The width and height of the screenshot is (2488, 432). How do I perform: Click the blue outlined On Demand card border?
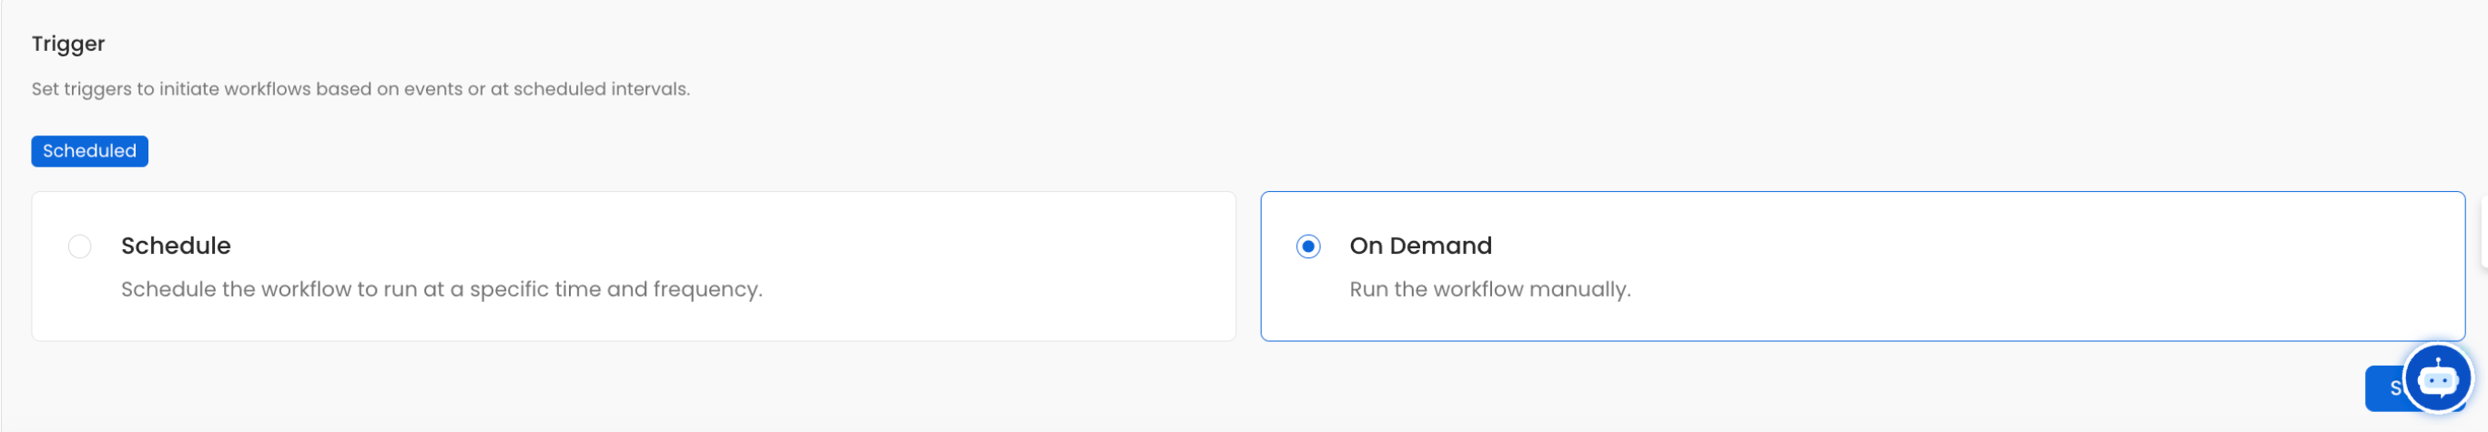tap(1863, 192)
